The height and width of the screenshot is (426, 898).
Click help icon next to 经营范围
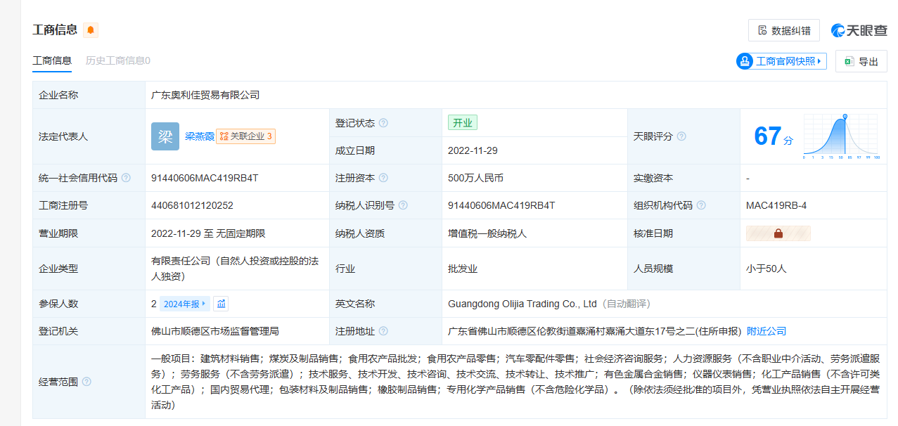pos(86,382)
